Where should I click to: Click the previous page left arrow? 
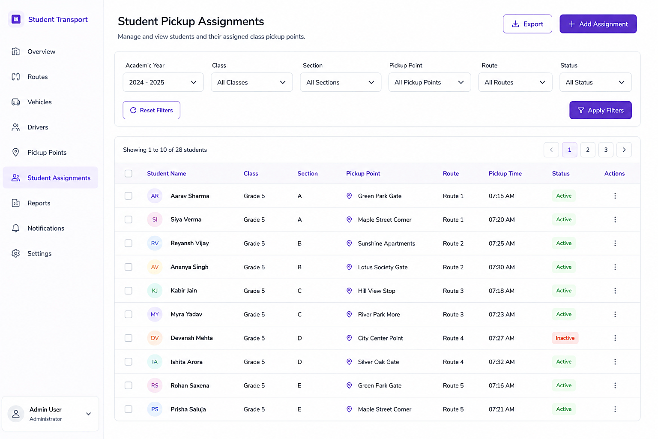click(551, 150)
